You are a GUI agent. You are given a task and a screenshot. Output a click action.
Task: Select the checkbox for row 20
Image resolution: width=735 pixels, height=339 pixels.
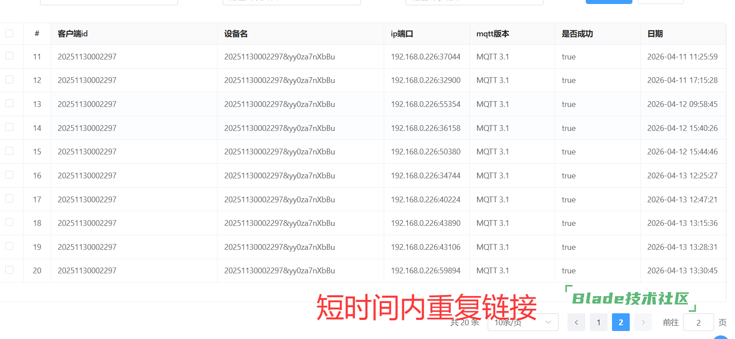(x=9, y=270)
